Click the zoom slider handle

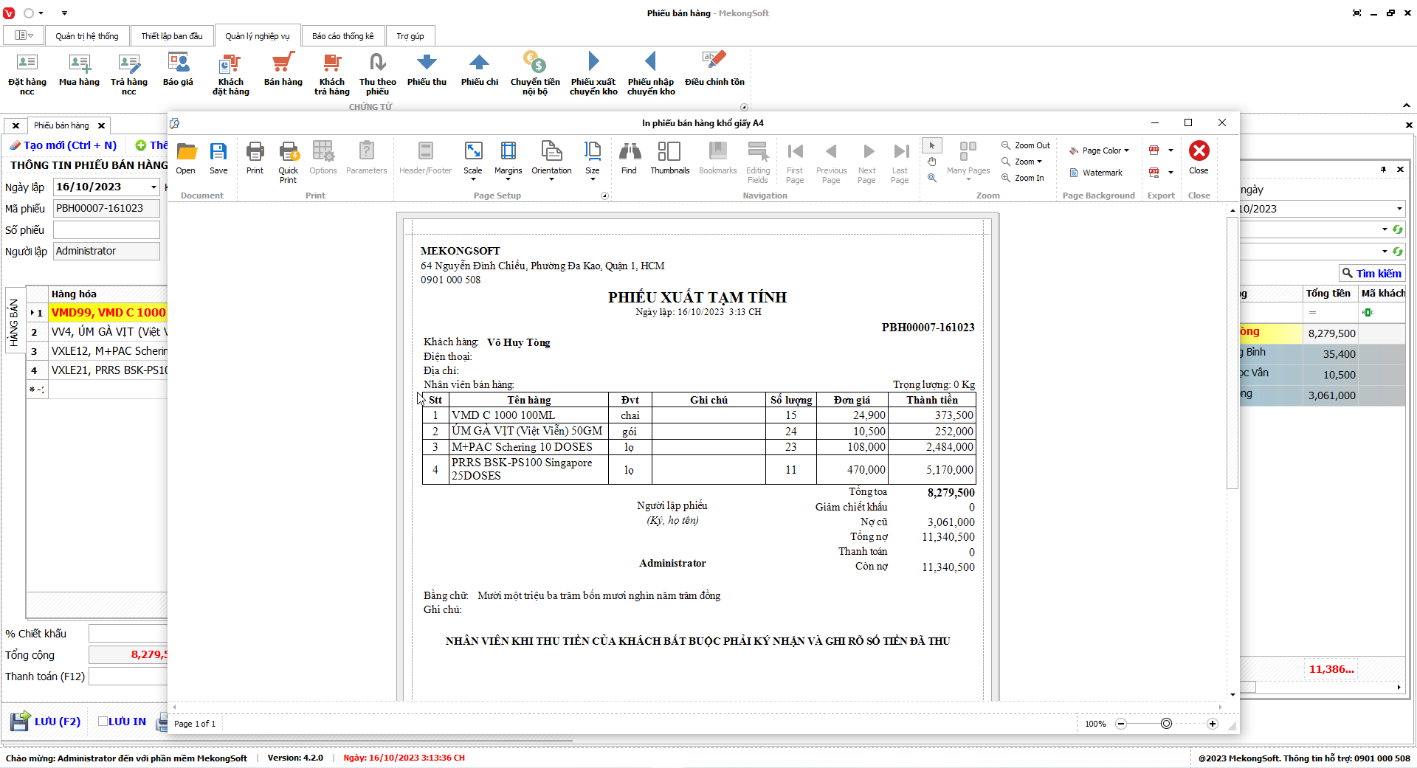tap(1166, 724)
